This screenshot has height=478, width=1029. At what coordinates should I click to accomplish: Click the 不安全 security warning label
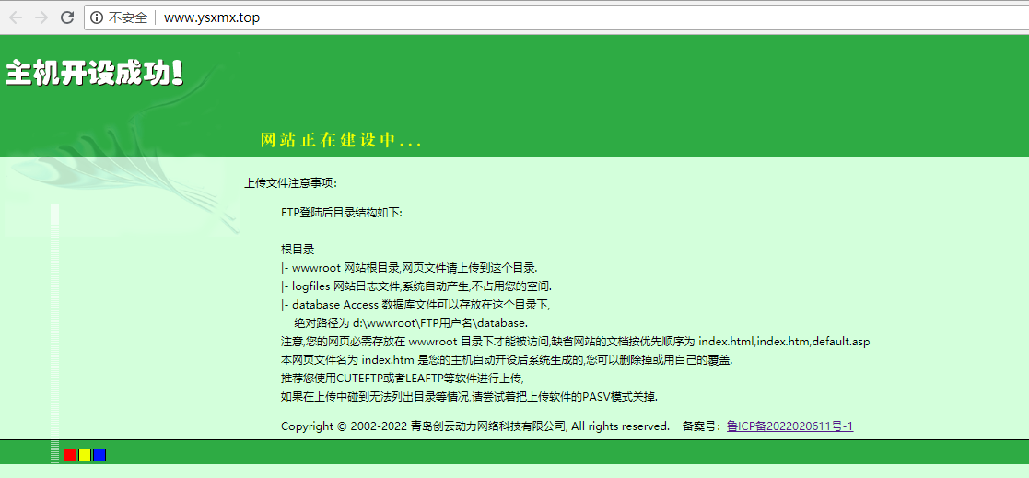coord(128,17)
